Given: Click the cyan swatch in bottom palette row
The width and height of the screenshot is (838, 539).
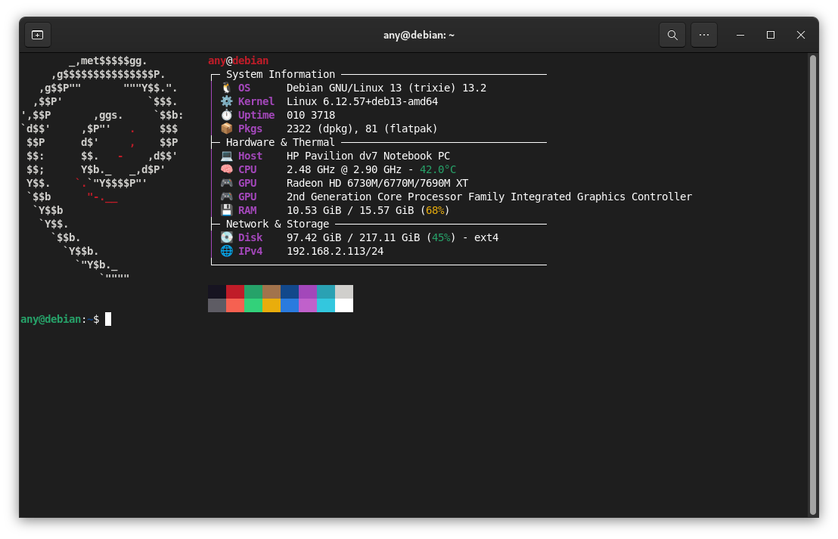Looking at the screenshot, I should tap(326, 305).
